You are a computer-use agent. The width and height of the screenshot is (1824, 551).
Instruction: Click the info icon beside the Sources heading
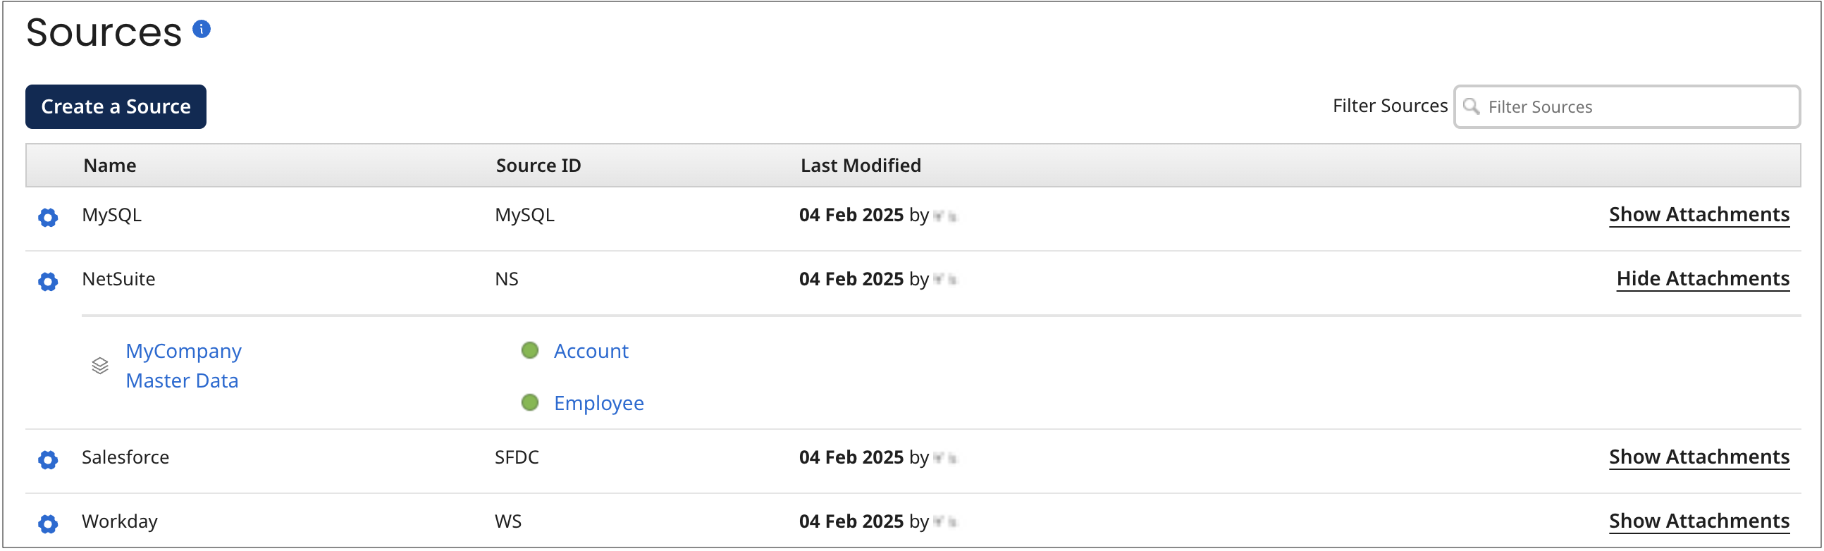tap(202, 29)
